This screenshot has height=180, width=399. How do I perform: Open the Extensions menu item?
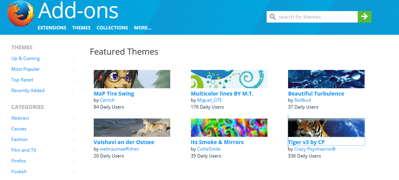click(52, 28)
